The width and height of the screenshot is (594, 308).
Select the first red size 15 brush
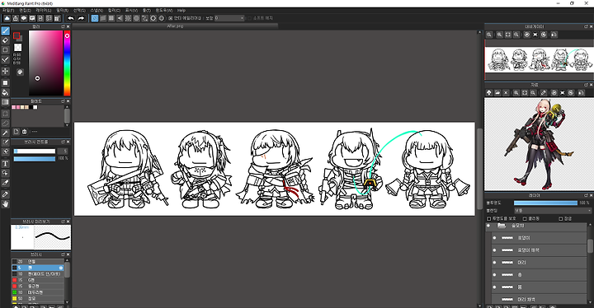coord(37,280)
